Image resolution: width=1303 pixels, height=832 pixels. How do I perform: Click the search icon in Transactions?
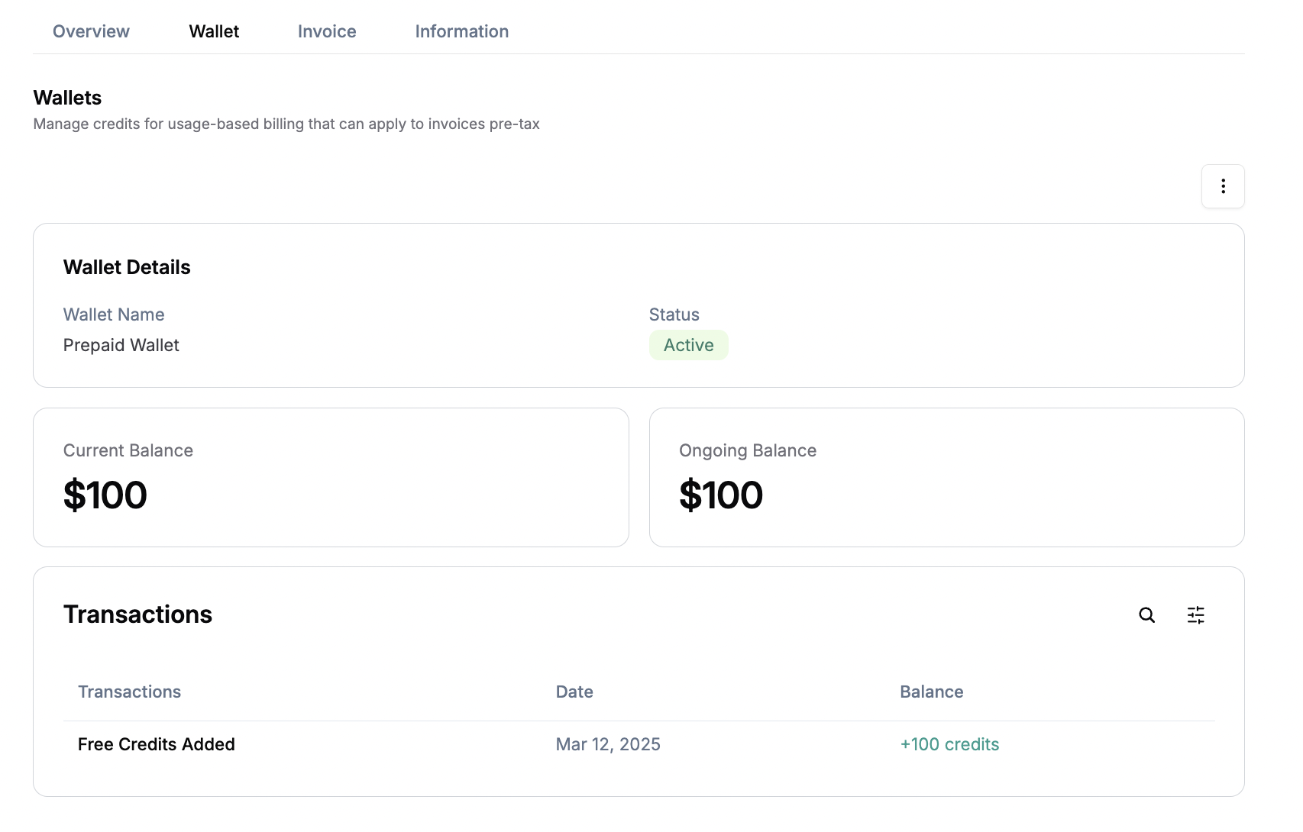pos(1146,615)
